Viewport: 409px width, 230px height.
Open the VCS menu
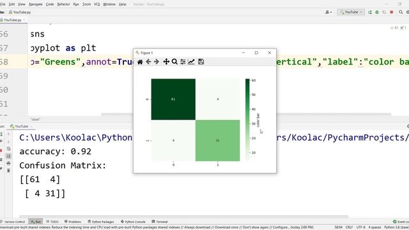coord(96,4)
